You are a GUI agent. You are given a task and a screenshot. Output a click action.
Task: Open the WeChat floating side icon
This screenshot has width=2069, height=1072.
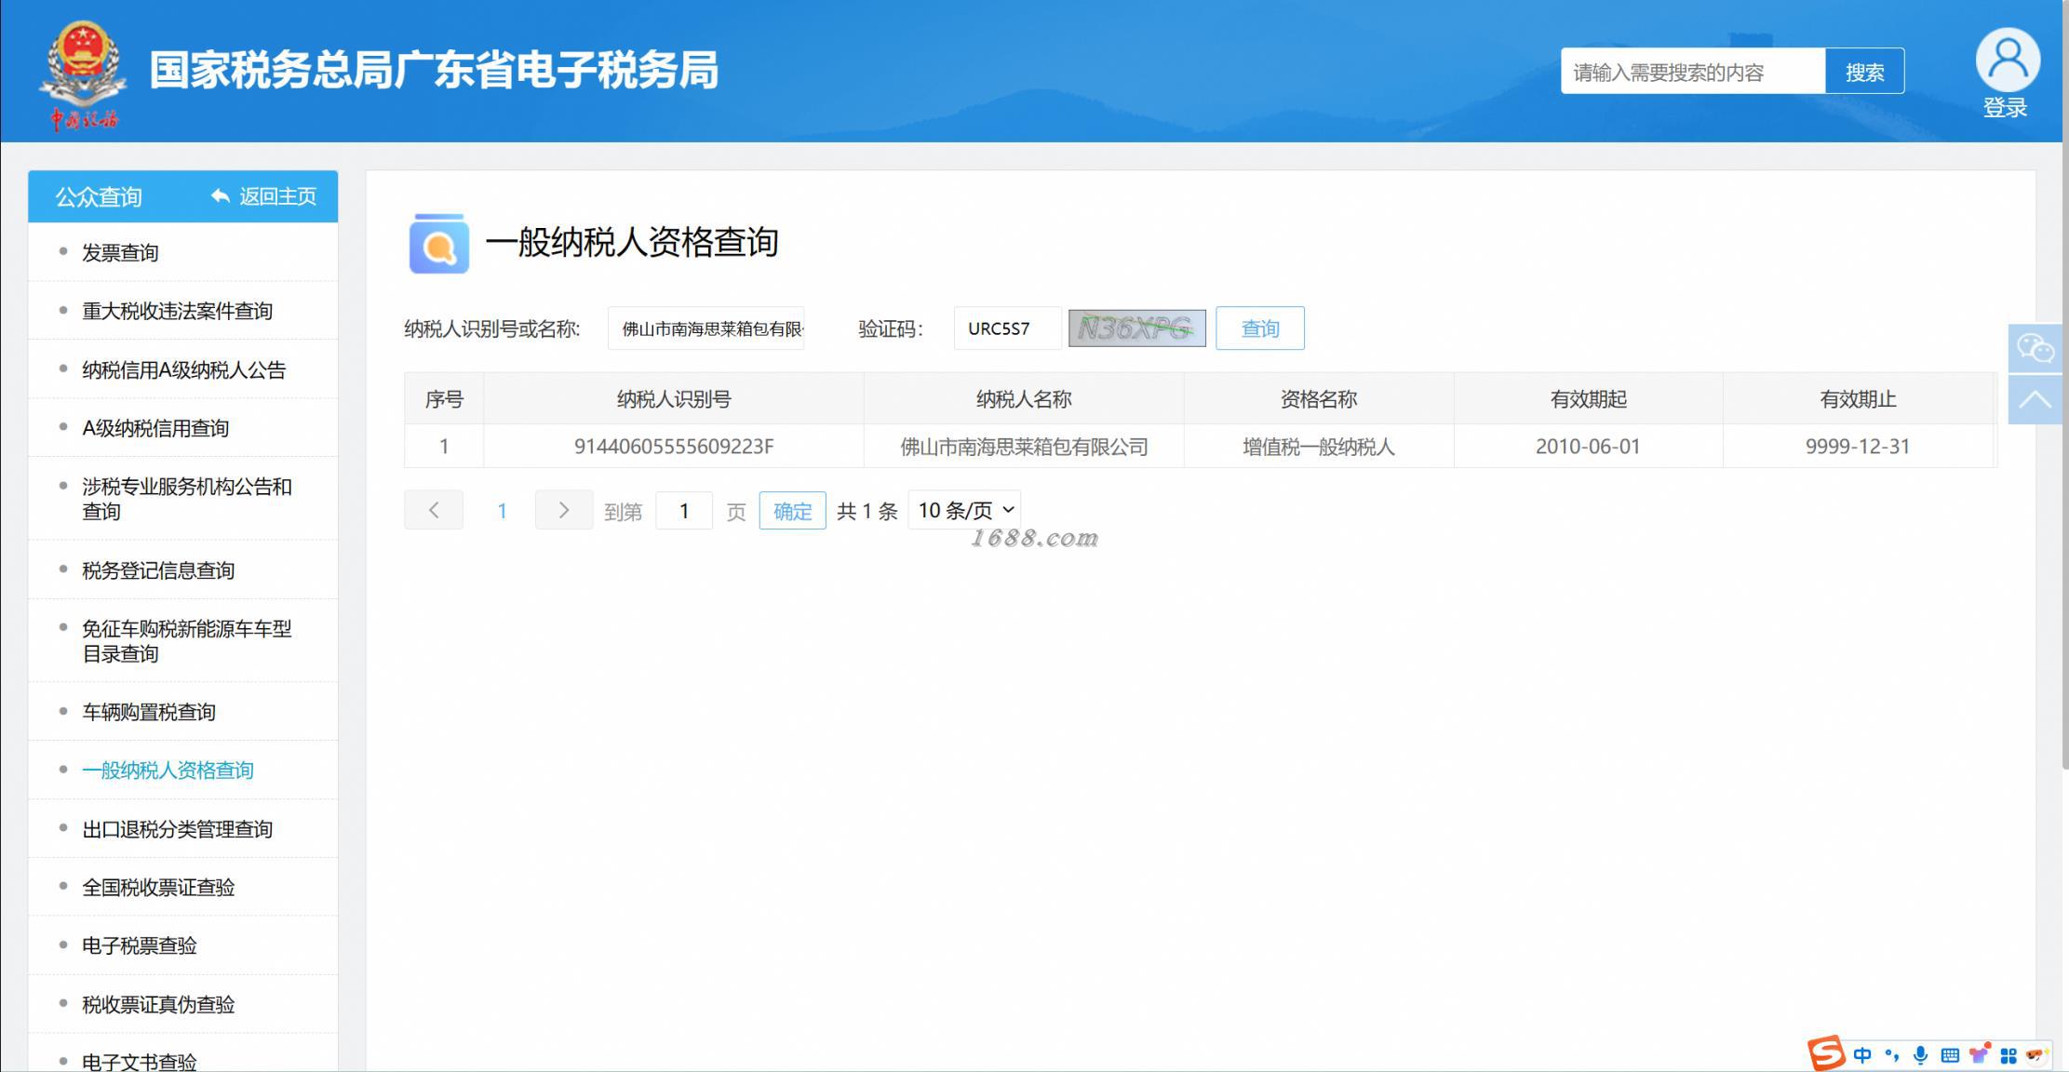point(2035,349)
